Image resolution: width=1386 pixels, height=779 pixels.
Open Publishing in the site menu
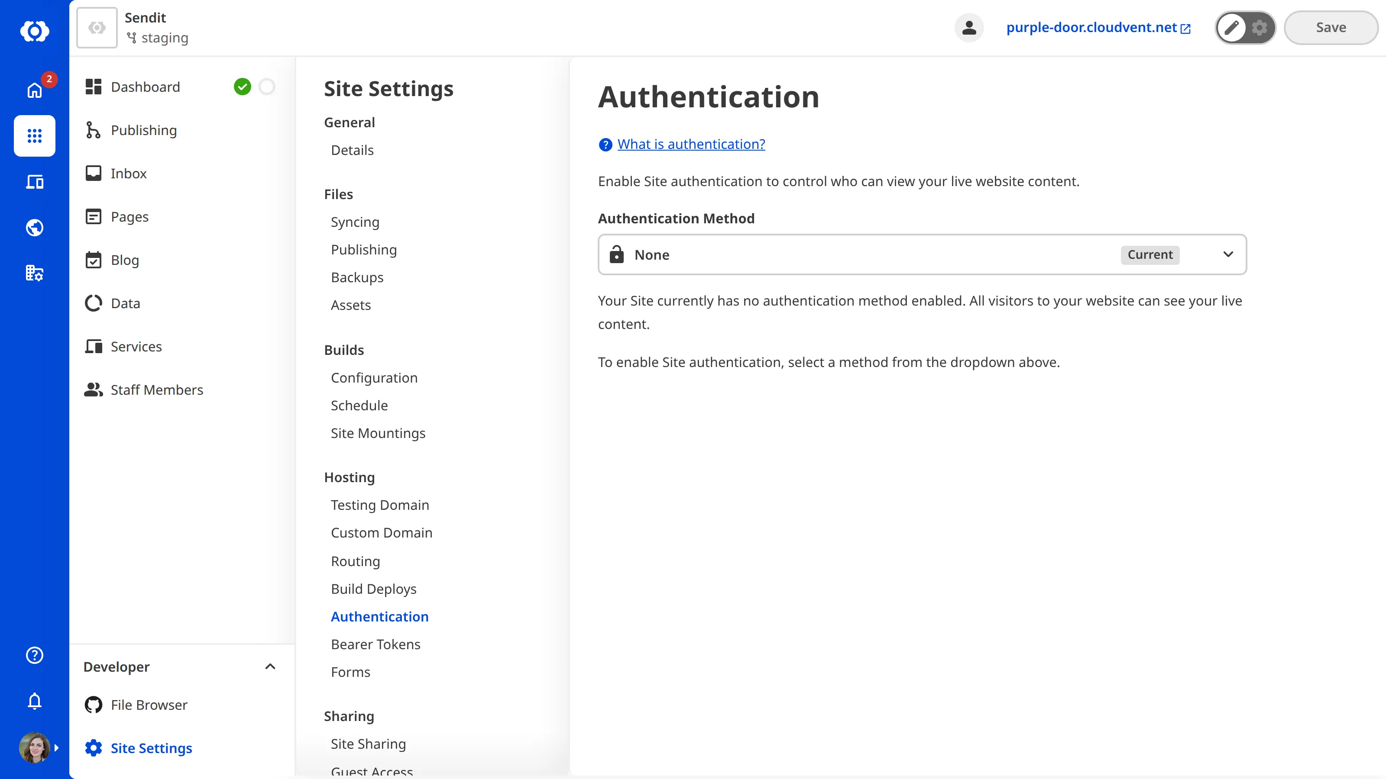[x=144, y=130]
